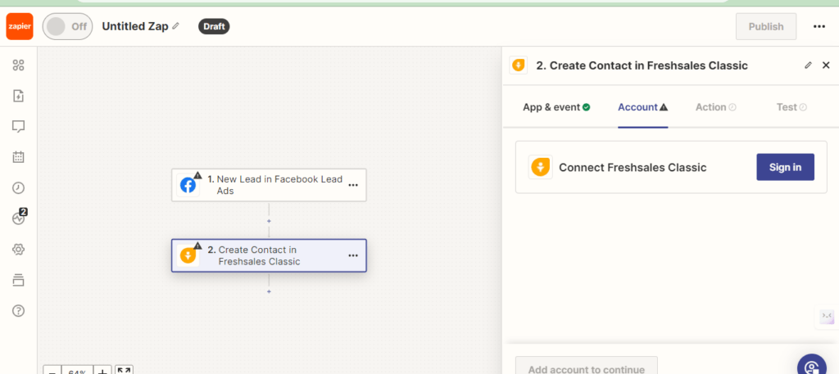Zoom in the canvas with plus button

tap(103, 370)
